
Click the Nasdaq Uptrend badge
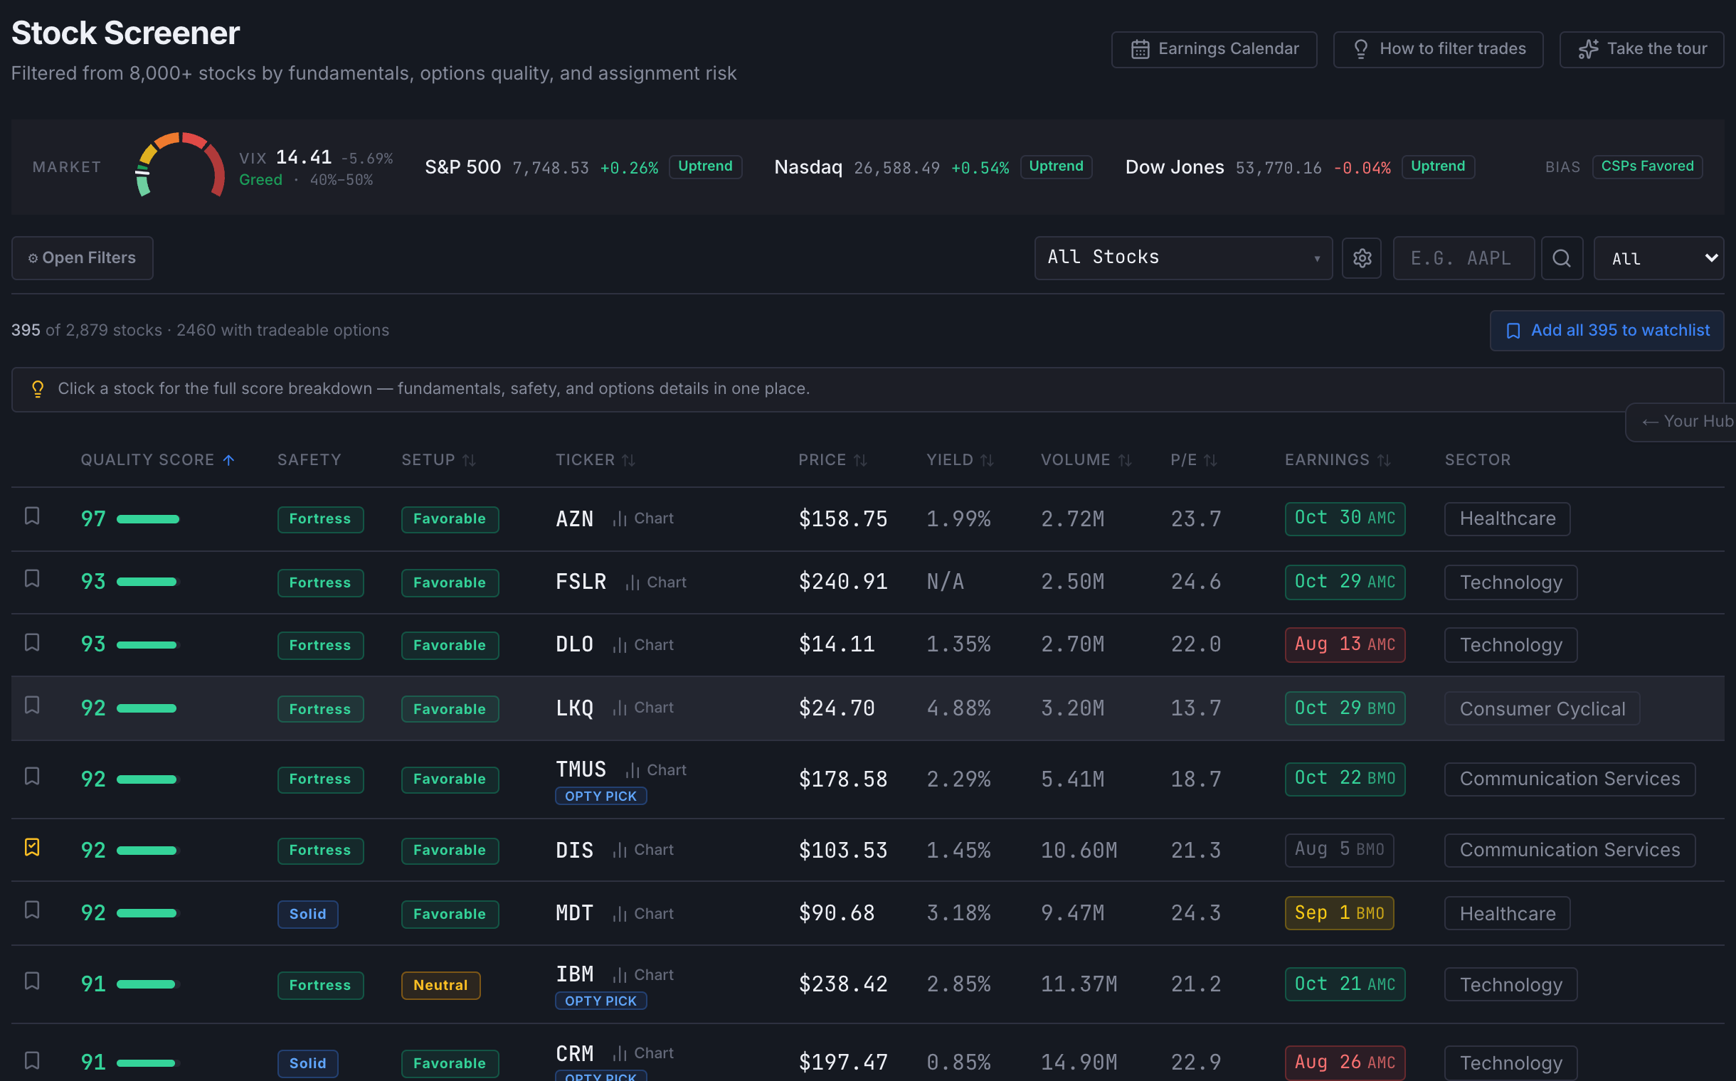pyautogui.click(x=1056, y=166)
